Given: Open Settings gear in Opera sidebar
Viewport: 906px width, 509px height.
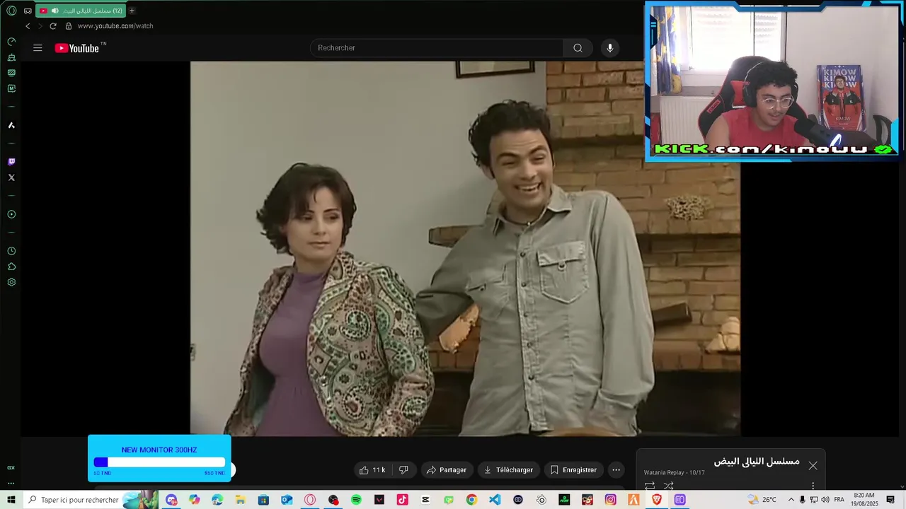Looking at the screenshot, I should pyautogui.click(x=11, y=282).
